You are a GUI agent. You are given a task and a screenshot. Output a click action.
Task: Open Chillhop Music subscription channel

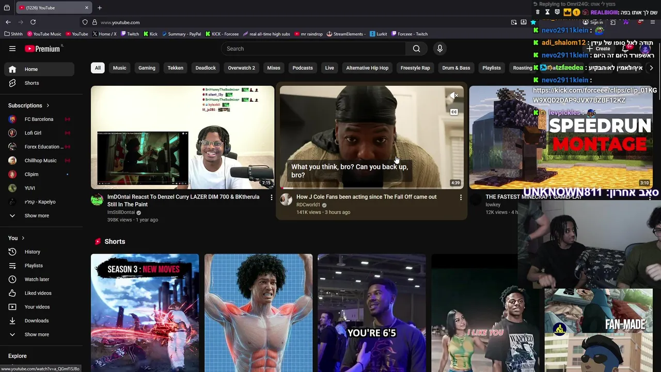tap(39, 161)
